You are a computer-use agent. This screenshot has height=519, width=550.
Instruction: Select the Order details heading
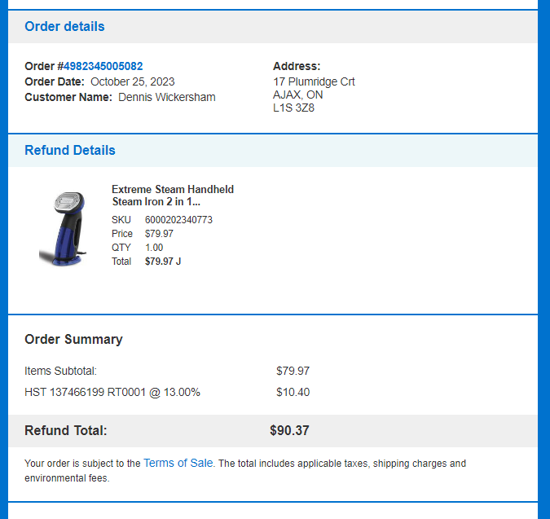click(64, 27)
